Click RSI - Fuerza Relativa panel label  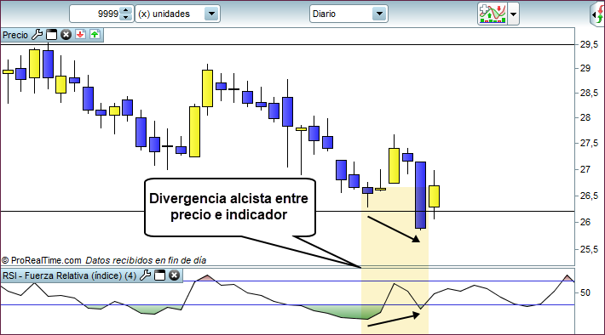(x=70, y=275)
